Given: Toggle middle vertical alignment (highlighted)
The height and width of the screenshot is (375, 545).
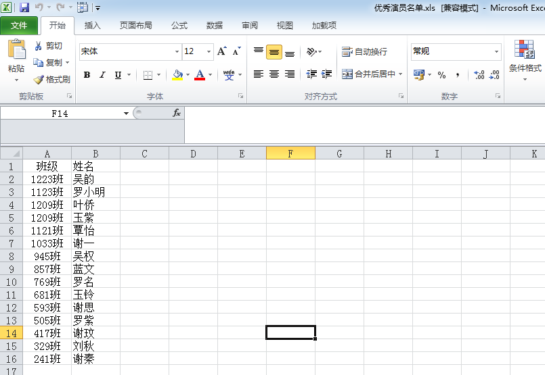Looking at the screenshot, I should [274, 52].
